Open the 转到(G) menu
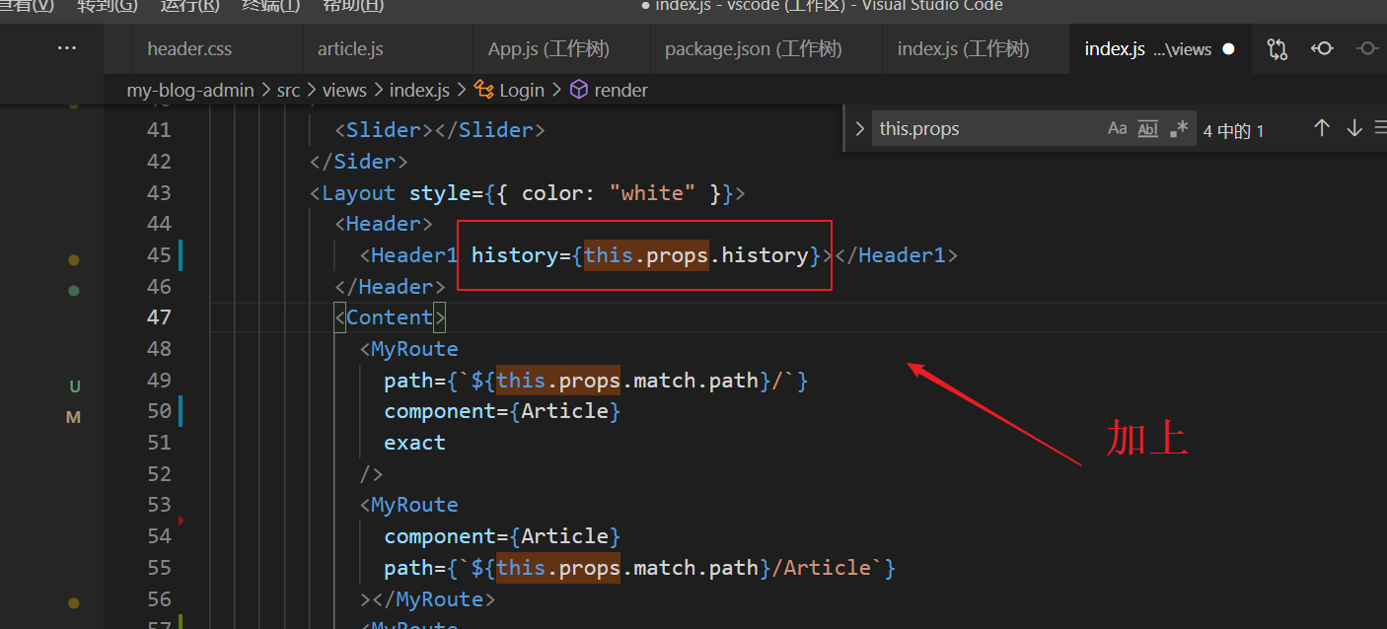The image size is (1387, 629). tap(108, 6)
